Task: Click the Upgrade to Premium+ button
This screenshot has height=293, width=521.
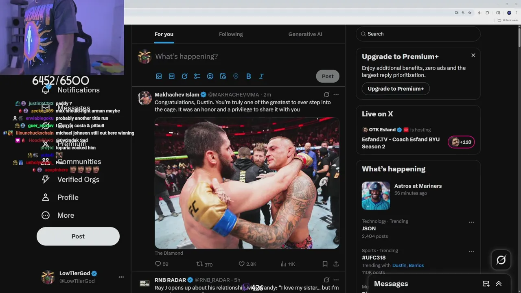Action: click(396, 89)
